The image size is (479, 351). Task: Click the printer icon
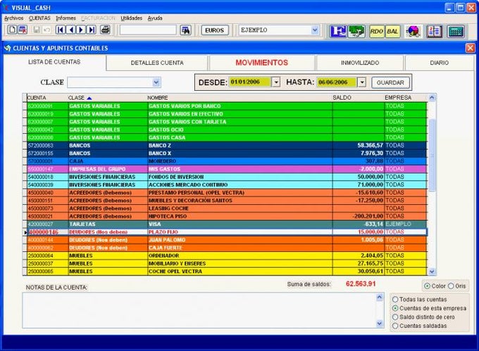point(106,30)
